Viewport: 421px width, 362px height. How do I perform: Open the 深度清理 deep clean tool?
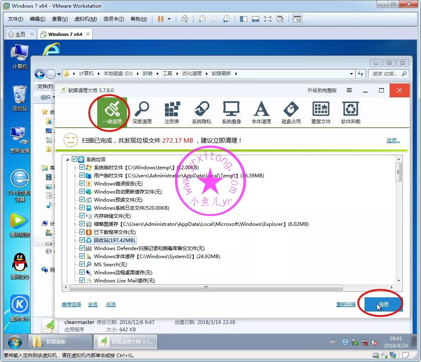pos(142,112)
